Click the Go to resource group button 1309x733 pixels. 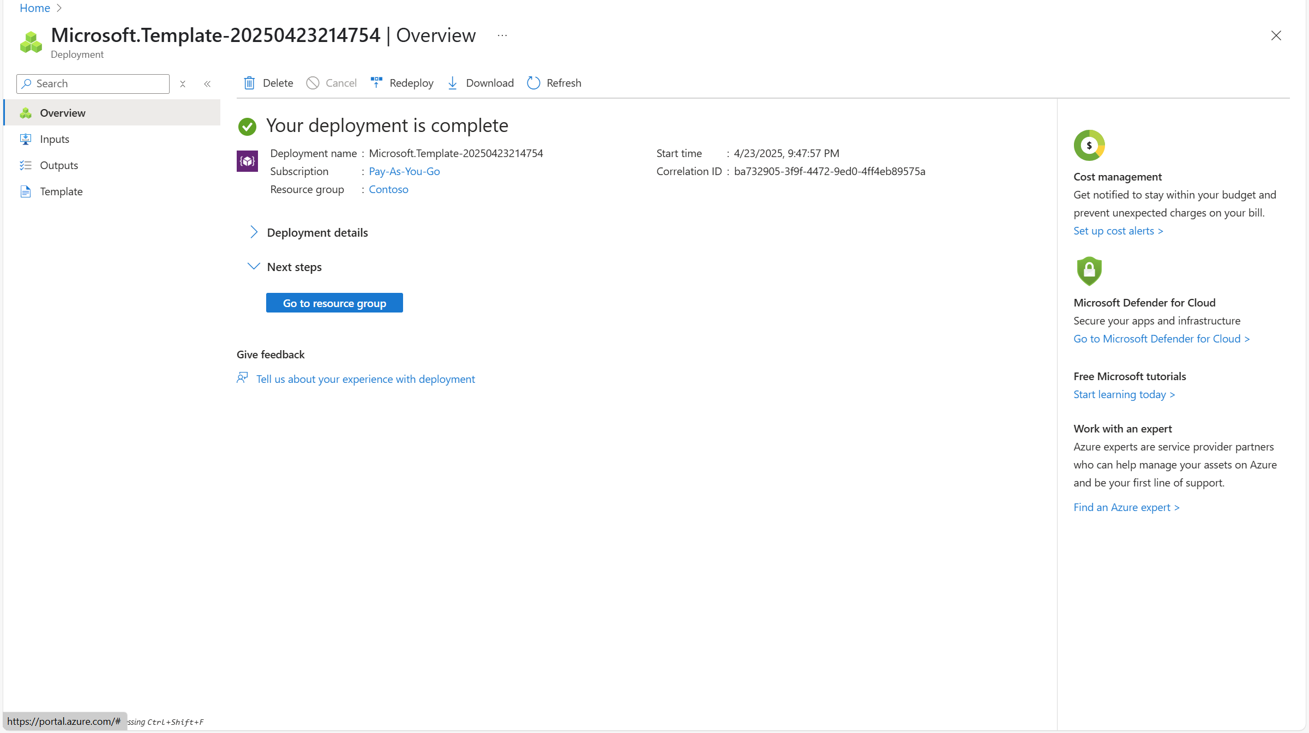(334, 303)
